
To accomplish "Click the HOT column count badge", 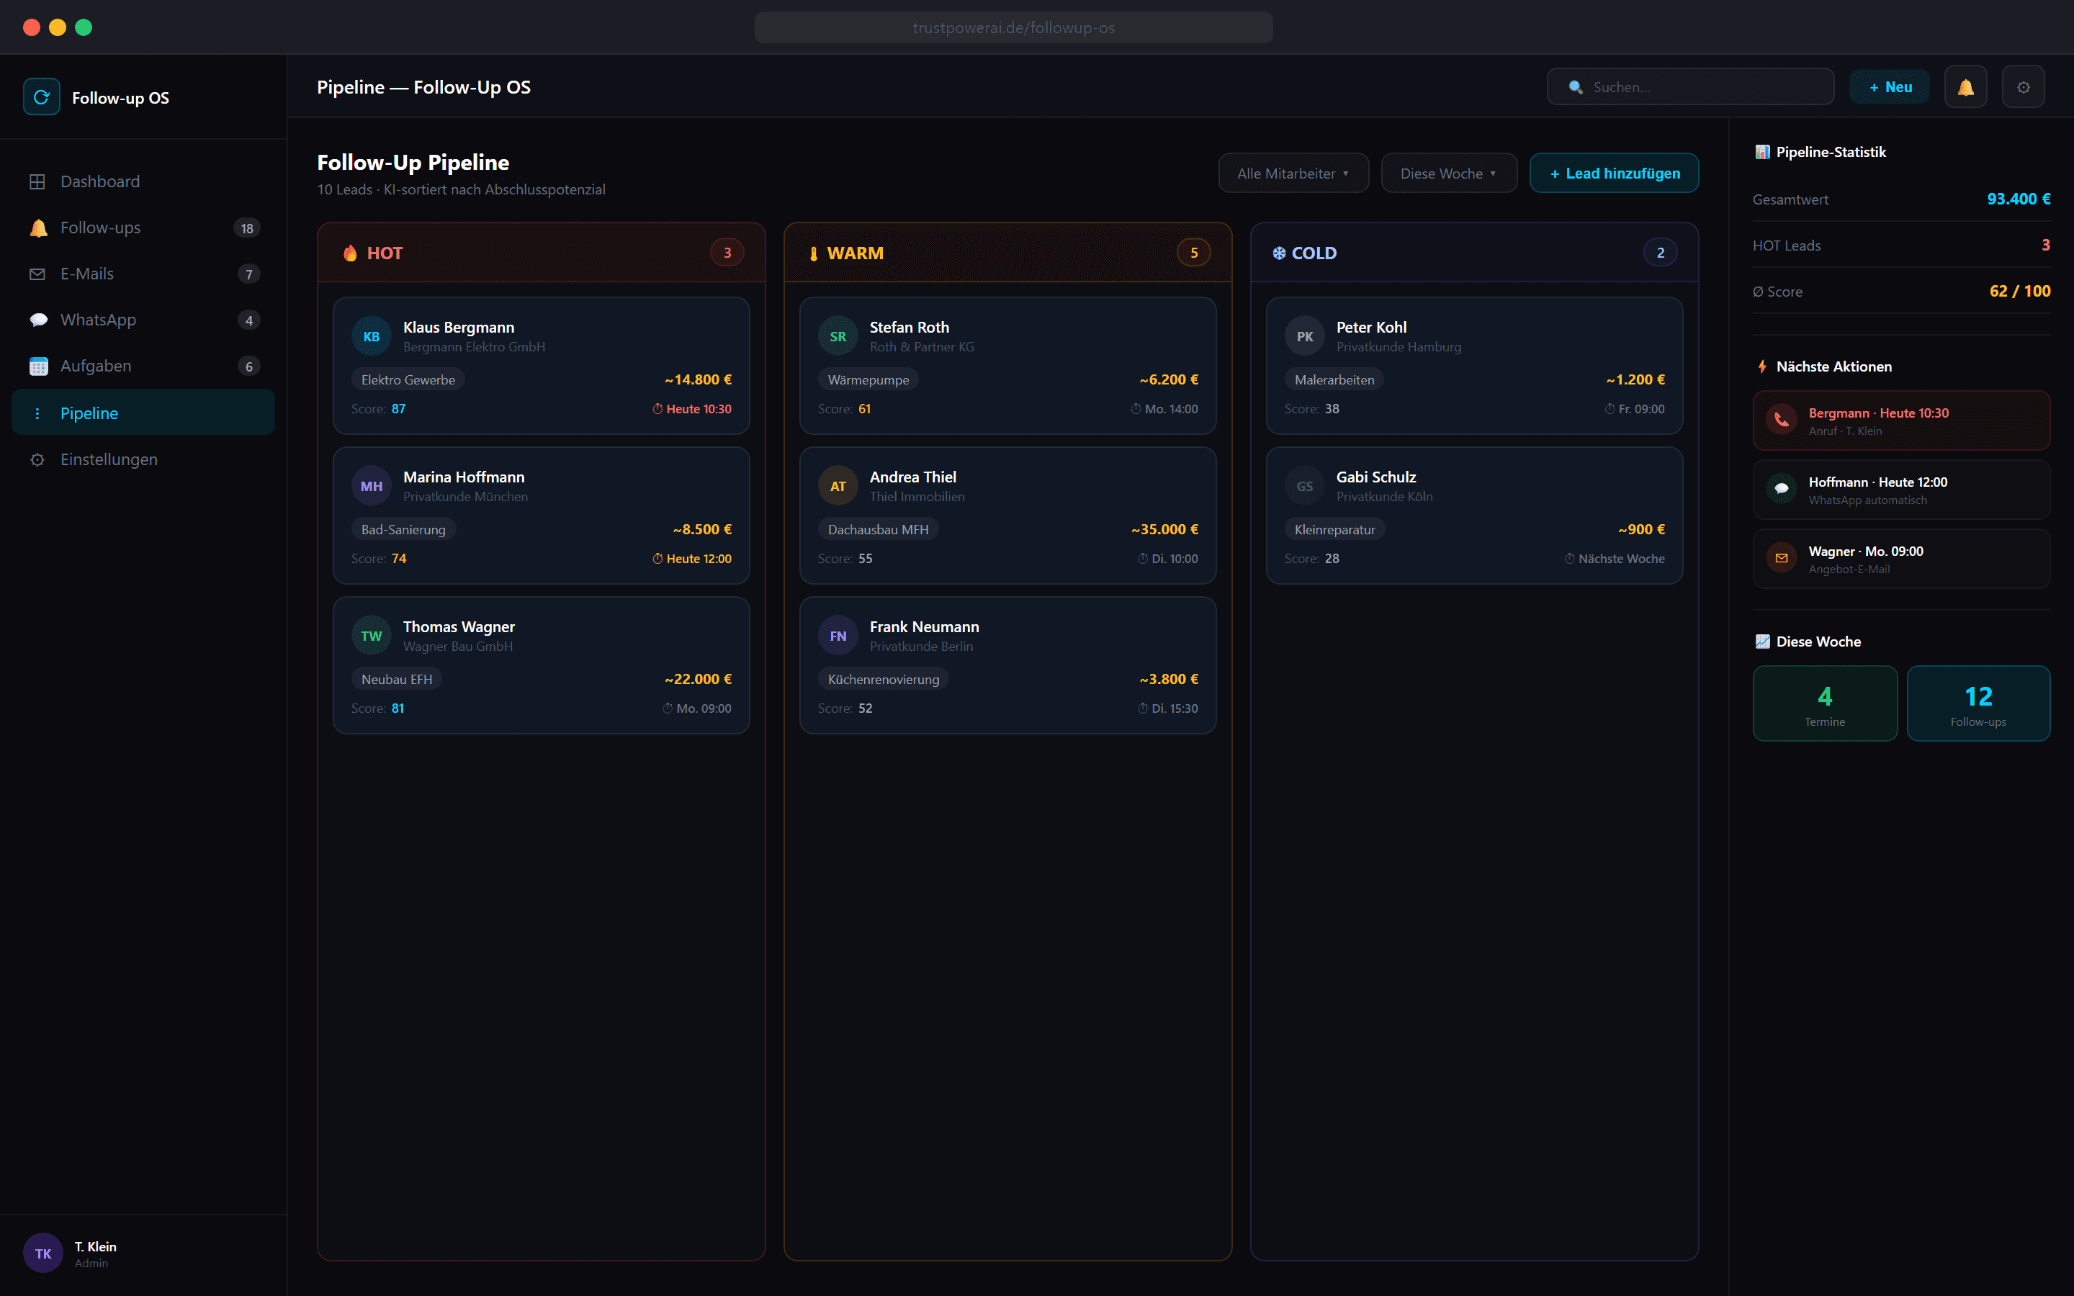I will pyautogui.click(x=727, y=253).
